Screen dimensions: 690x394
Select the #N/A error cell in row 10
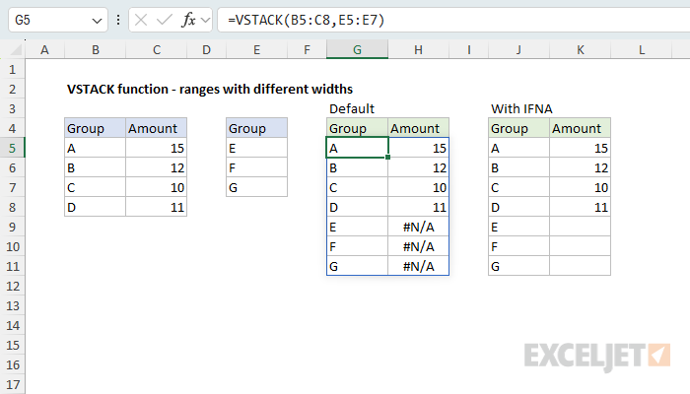[419, 246]
